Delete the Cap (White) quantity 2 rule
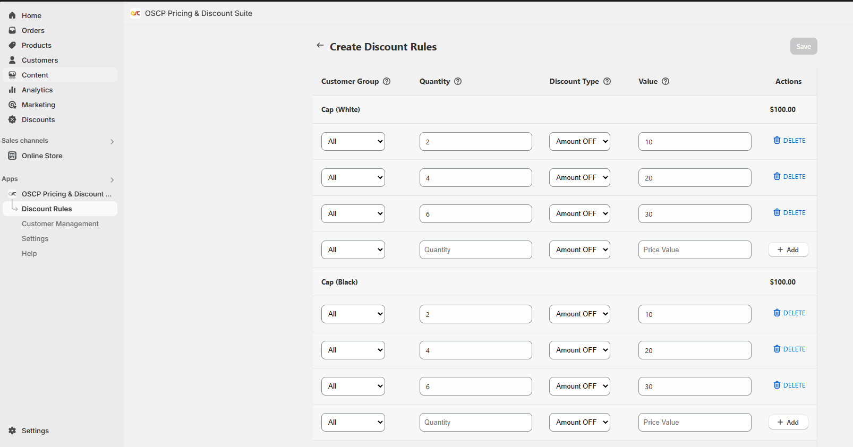853x447 pixels. coord(789,141)
